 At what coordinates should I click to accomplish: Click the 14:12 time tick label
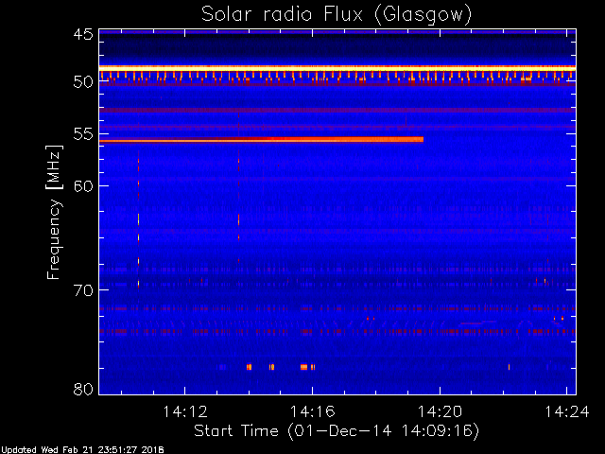185,411
